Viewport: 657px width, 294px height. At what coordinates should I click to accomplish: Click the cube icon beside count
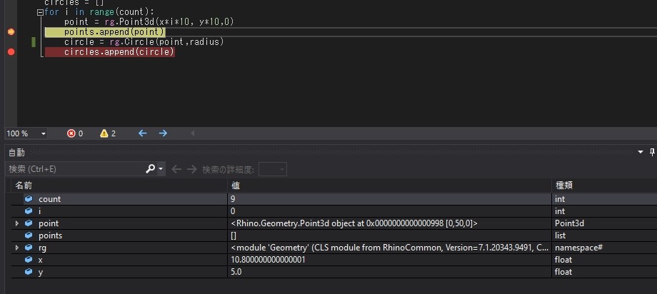[29, 199]
